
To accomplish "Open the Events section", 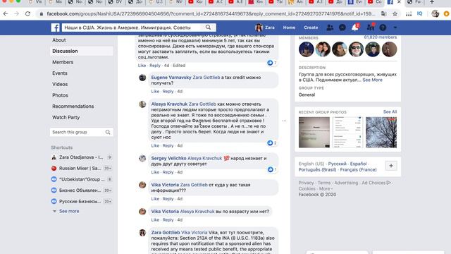I will (x=59, y=73).
